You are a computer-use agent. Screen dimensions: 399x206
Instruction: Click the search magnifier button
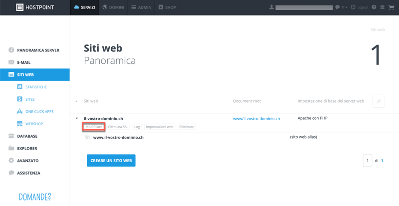379,101
